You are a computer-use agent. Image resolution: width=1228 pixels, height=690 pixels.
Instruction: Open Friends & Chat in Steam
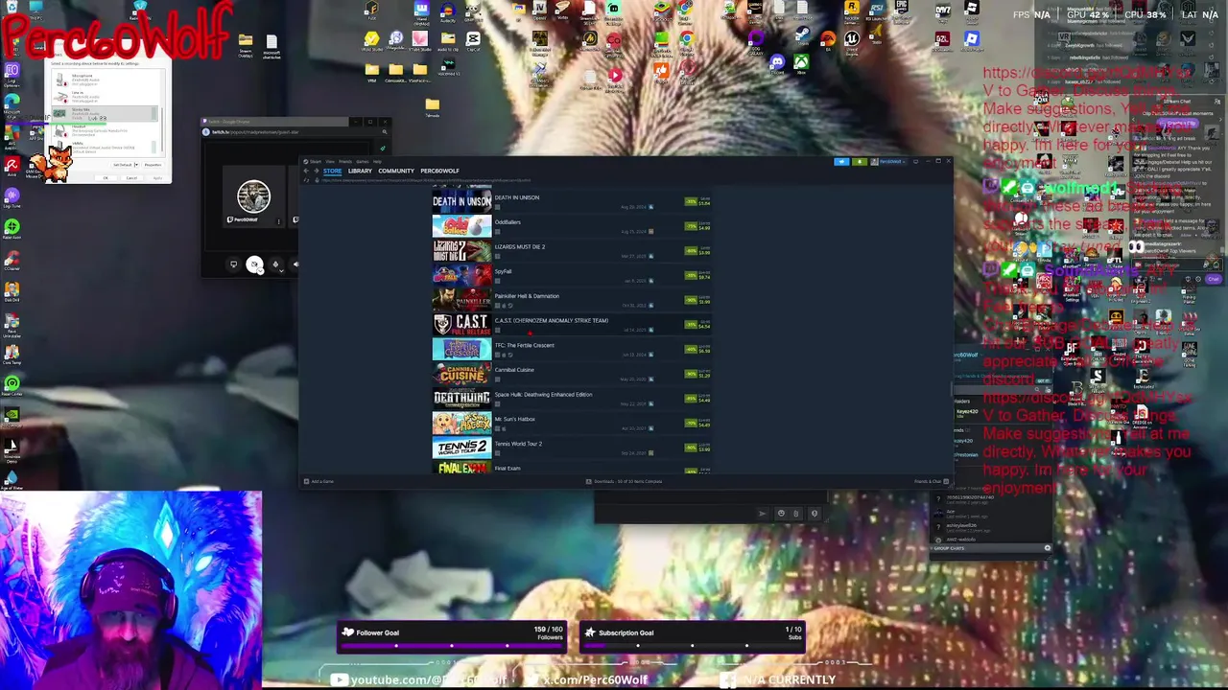pyautogui.click(x=931, y=481)
